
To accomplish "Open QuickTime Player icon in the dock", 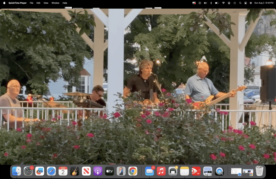I will (219, 171).
